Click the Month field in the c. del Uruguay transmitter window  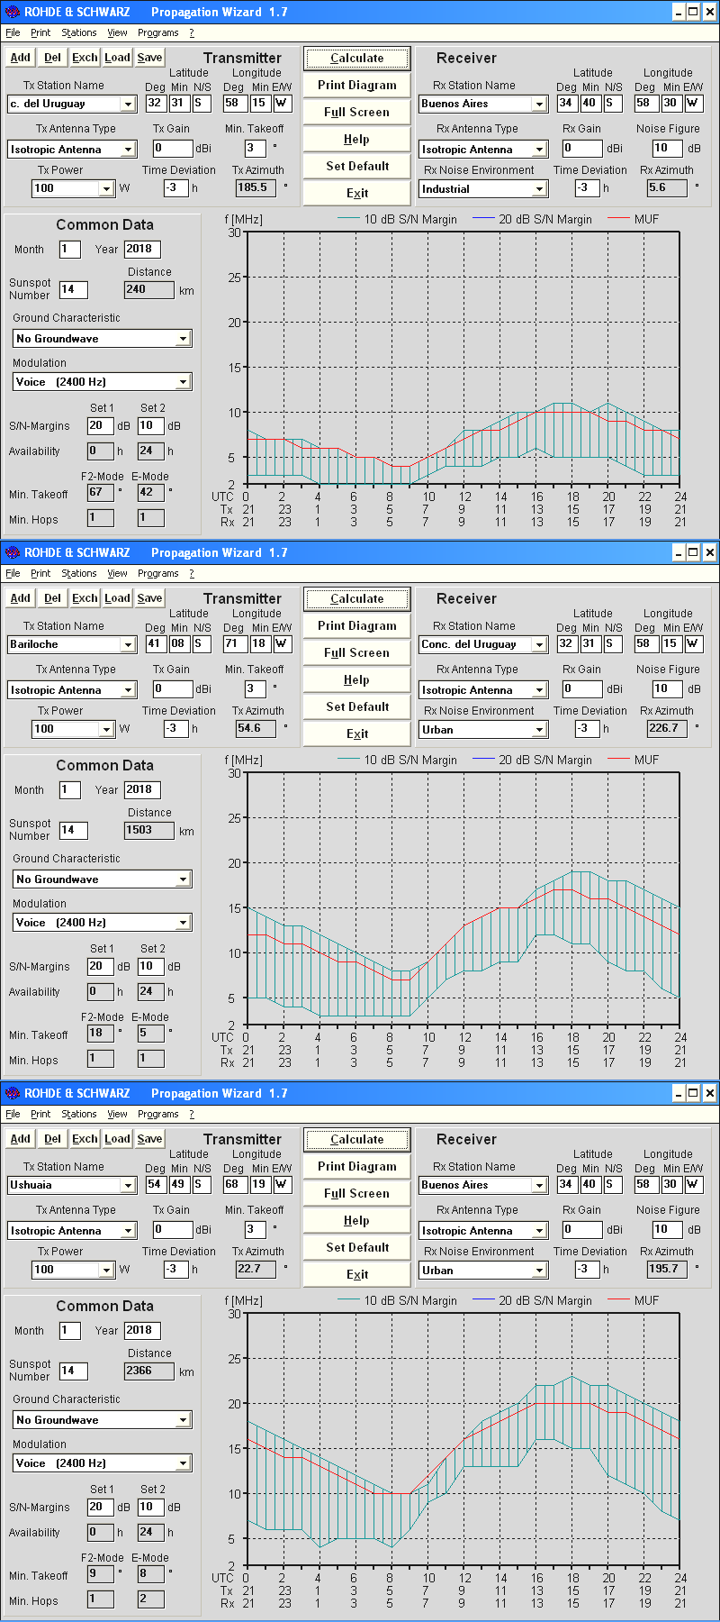click(70, 250)
